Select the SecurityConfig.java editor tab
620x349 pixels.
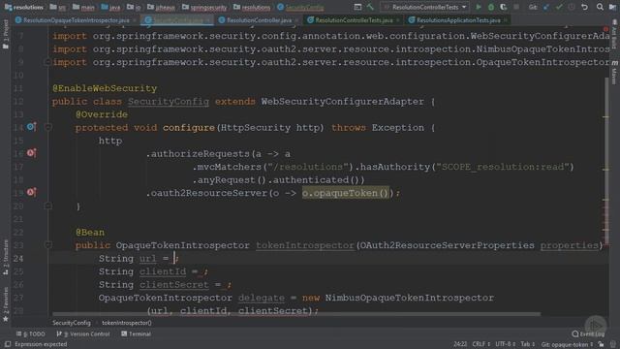(x=177, y=20)
